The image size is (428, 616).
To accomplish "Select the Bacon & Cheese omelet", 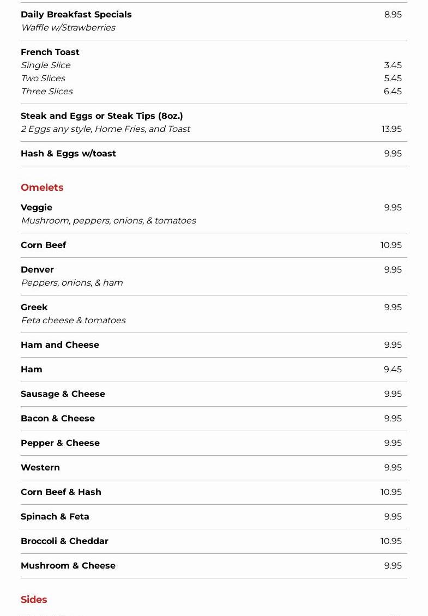I will point(58,419).
